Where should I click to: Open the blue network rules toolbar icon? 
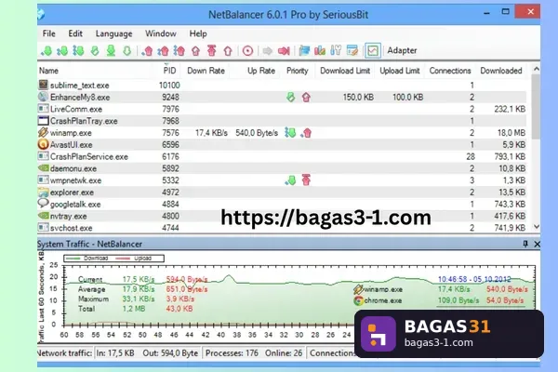[304, 51]
